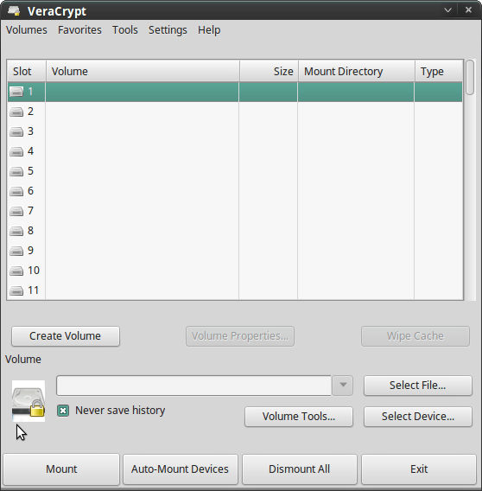Image resolution: width=482 pixels, height=491 pixels.
Task: Open the Settings menu
Action: tap(168, 30)
